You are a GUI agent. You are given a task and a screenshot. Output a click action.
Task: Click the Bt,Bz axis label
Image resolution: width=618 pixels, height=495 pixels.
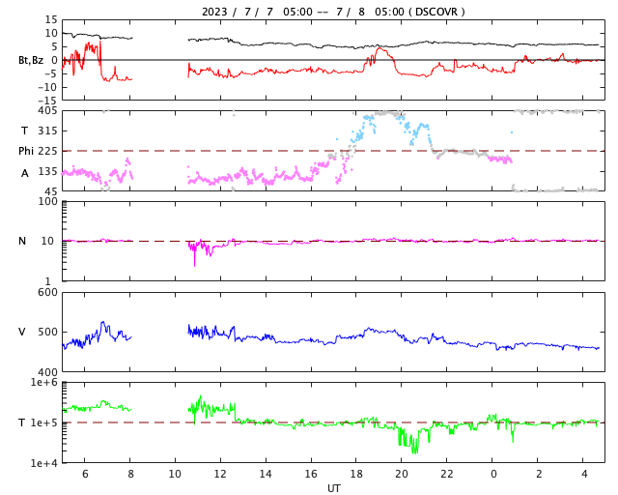pos(31,60)
